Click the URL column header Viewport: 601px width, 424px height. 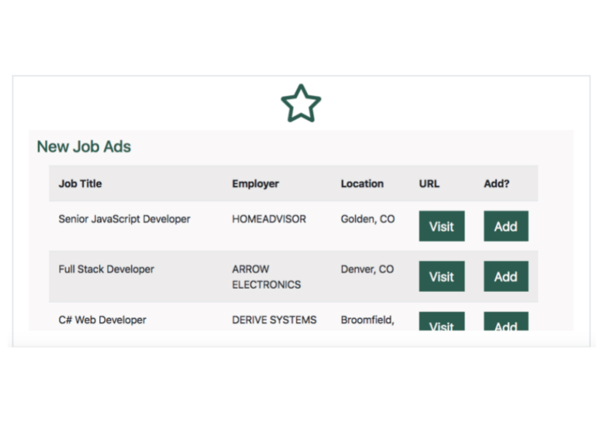click(429, 184)
